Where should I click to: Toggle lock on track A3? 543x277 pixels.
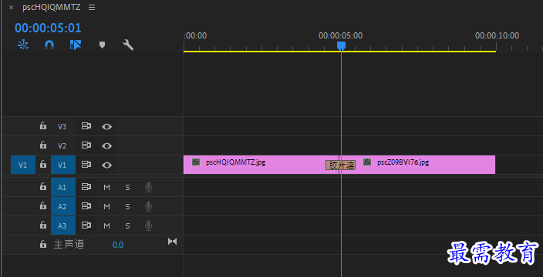pyautogui.click(x=43, y=225)
